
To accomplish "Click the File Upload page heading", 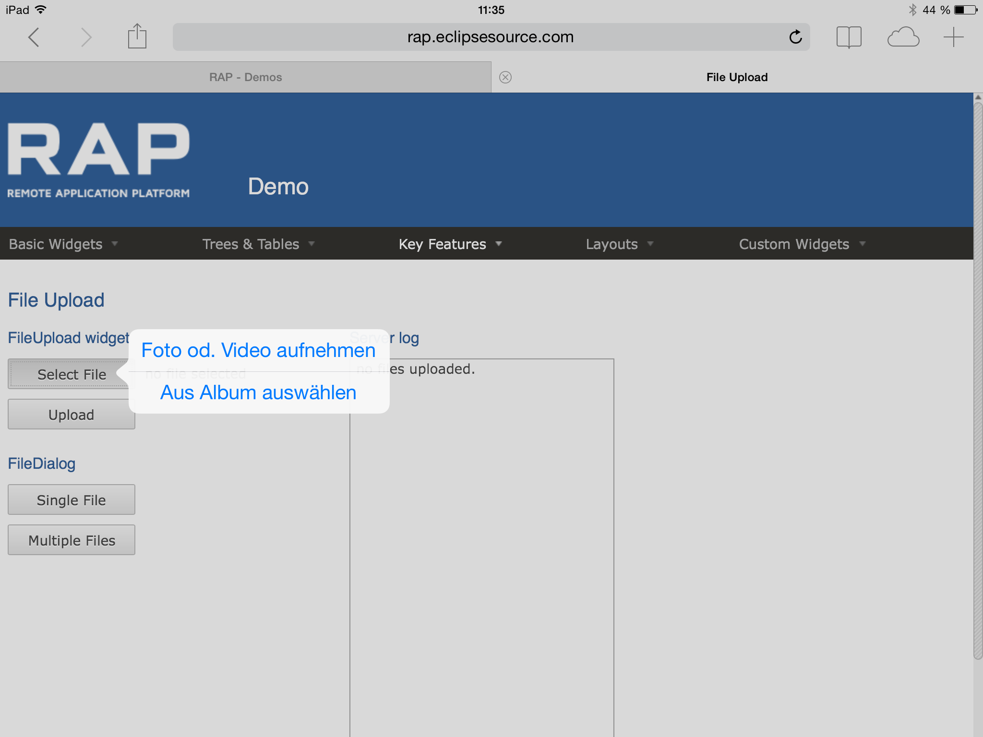I will tap(56, 300).
